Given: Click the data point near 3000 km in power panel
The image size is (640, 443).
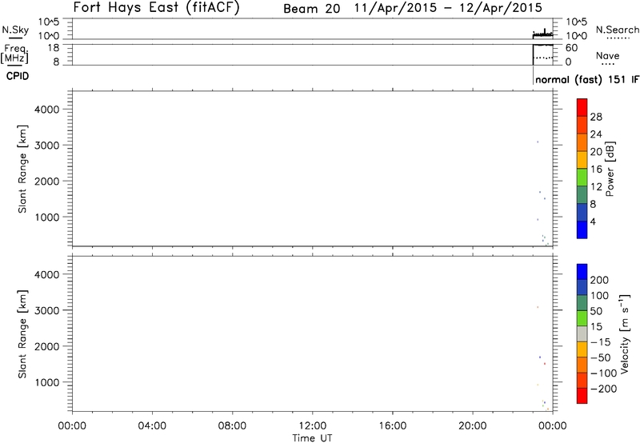Looking at the screenshot, I should click(x=538, y=142).
